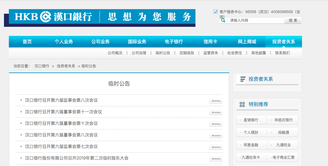This screenshot has width=328, height=166.
Task: Click the bullet arrow before 第六届监事会第八次会议
Action: pos(21,100)
